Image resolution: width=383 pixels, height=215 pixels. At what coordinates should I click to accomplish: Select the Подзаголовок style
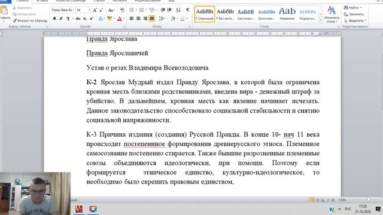pyautogui.click(x=308, y=14)
